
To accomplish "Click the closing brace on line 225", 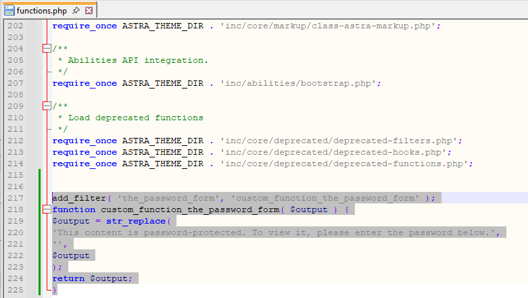I will coord(55,290).
